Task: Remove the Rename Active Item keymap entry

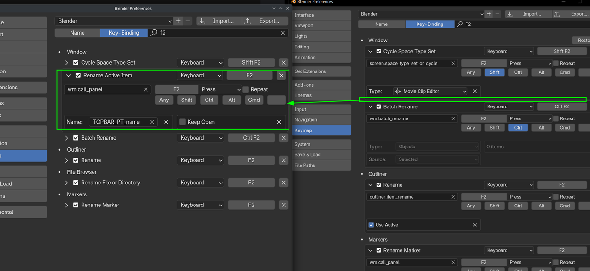Action: pyautogui.click(x=281, y=75)
